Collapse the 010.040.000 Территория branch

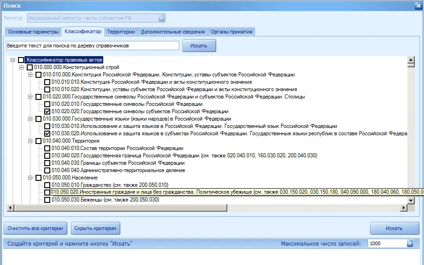click(x=30, y=141)
